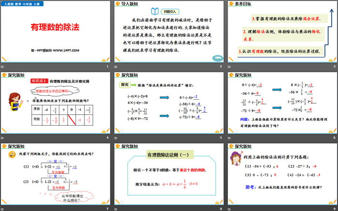Click the green 探究 tag on slide 5
This screenshot has height=211, width=338.
click(125, 85)
